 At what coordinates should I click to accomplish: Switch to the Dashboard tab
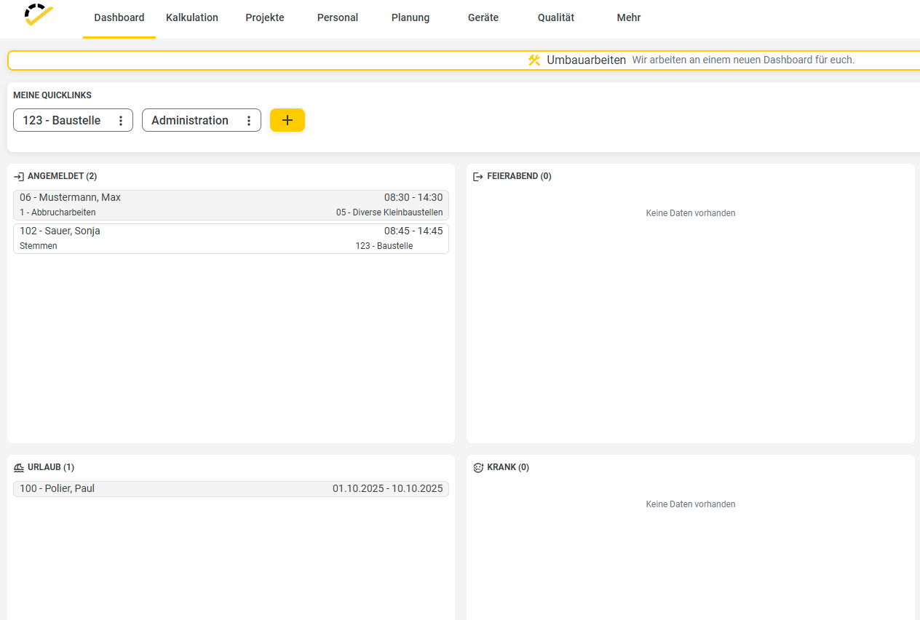point(119,17)
